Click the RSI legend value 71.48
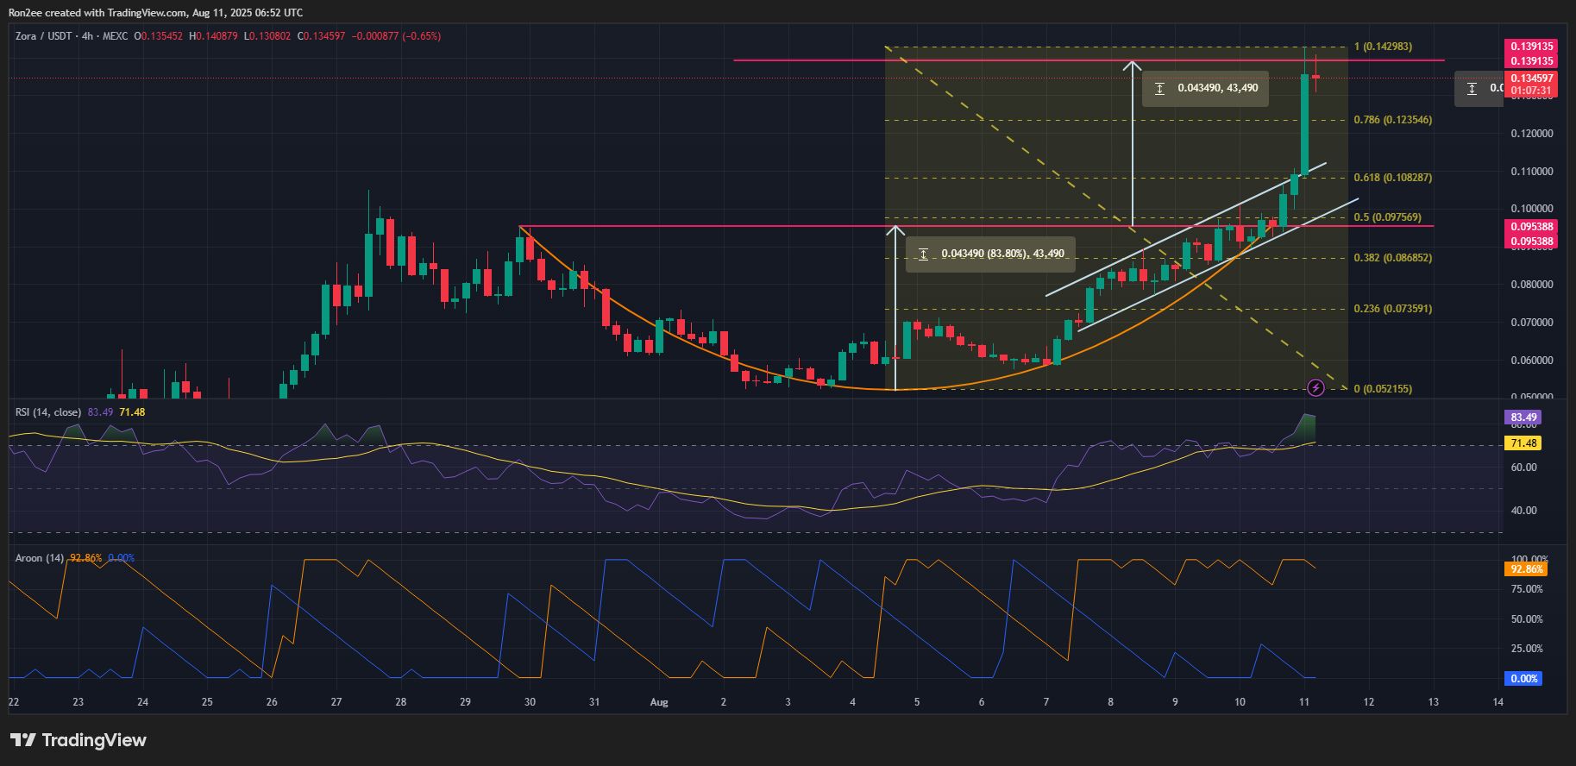The width and height of the screenshot is (1576, 766). (x=132, y=412)
